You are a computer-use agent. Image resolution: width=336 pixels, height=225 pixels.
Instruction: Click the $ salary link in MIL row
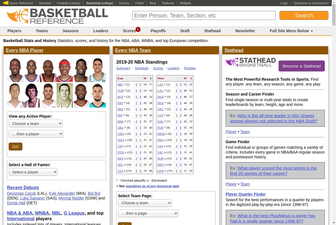pyautogui.click(x=141, y=84)
